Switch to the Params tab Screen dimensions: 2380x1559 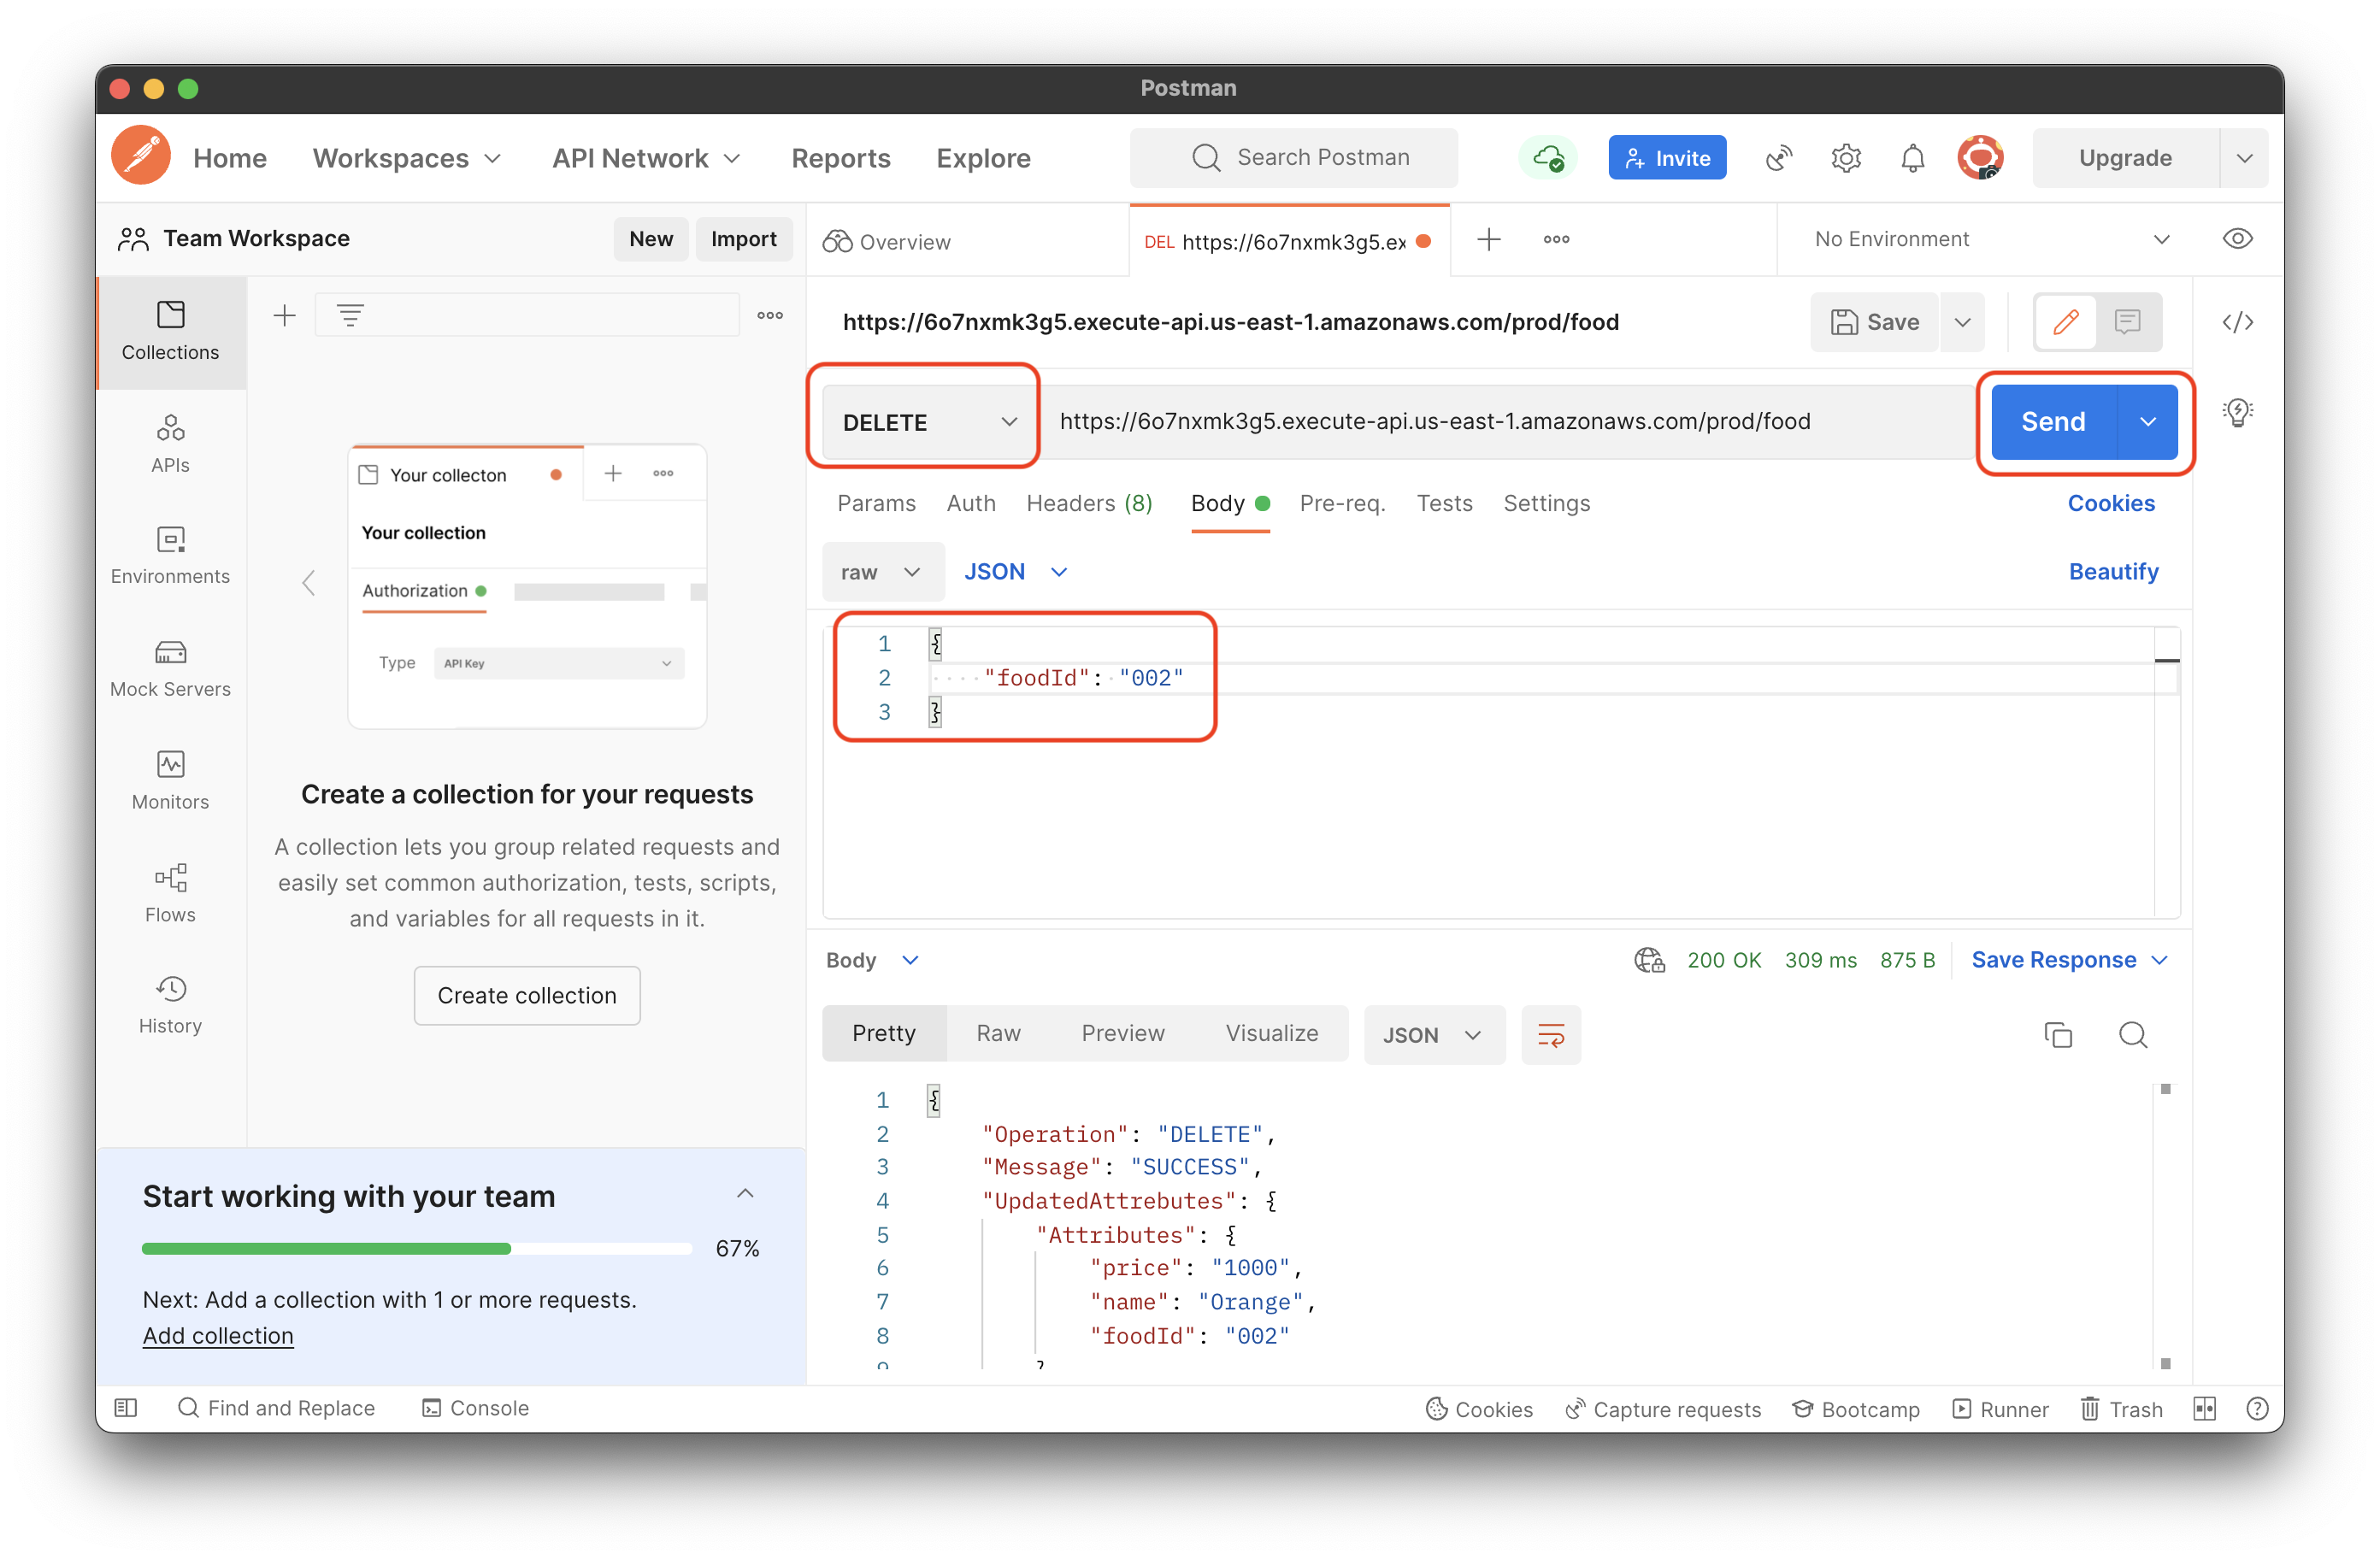tap(876, 503)
